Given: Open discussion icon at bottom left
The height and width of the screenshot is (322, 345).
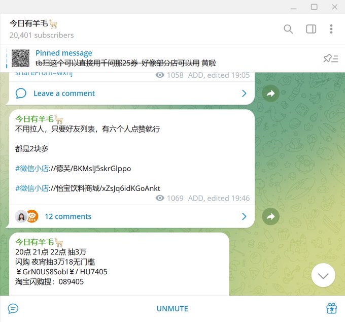Looking at the screenshot, I should pyautogui.click(x=13, y=309).
